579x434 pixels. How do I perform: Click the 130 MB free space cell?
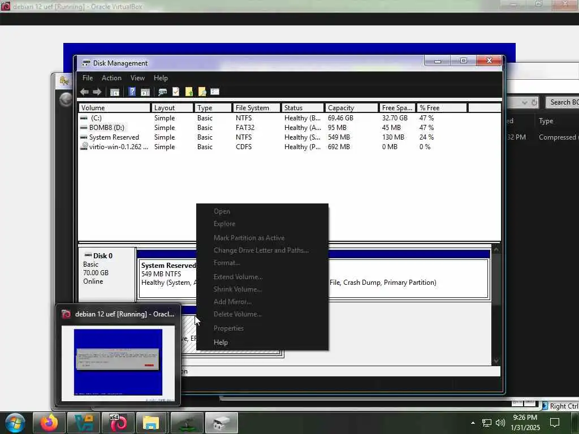point(393,137)
